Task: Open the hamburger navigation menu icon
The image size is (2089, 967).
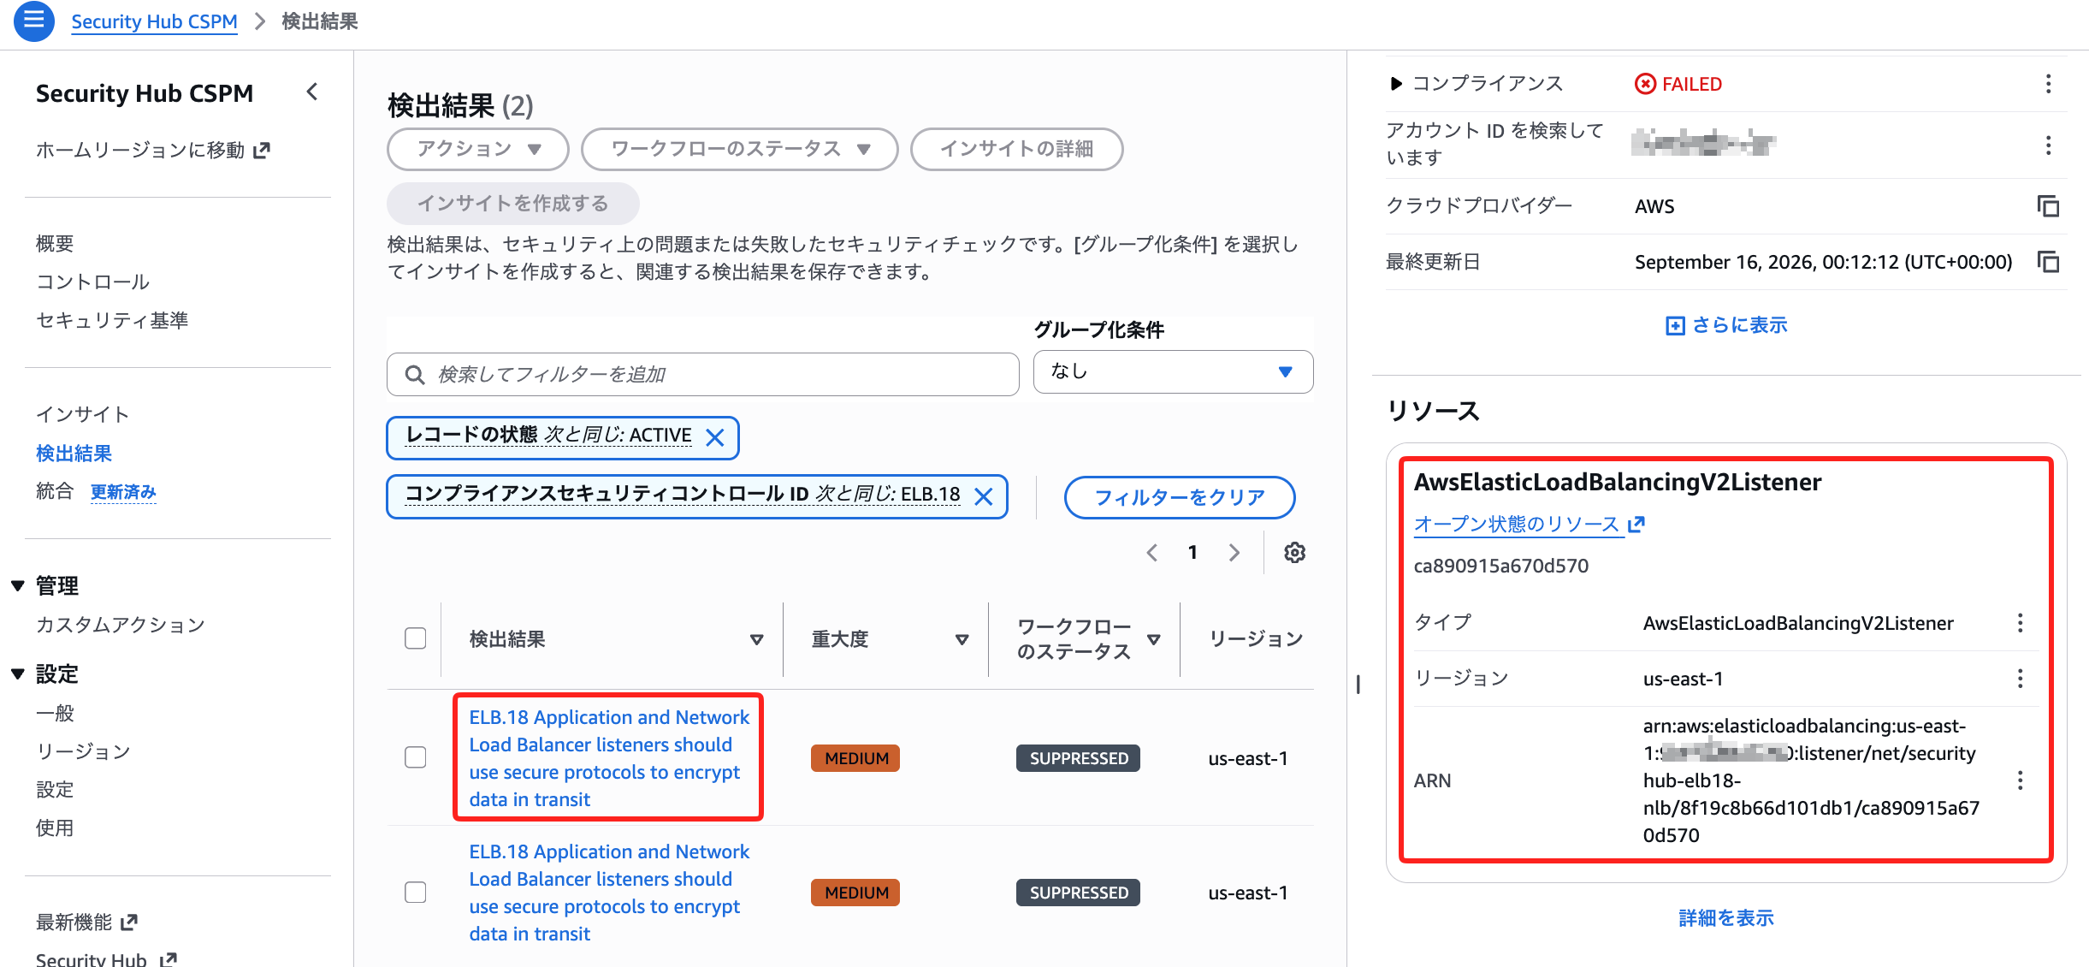Action: (33, 21)
